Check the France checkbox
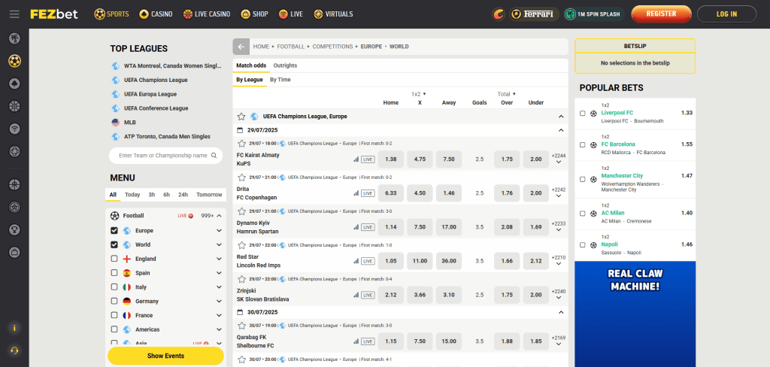The width and height of the screenshot is (770, 367). click(114, 315)
